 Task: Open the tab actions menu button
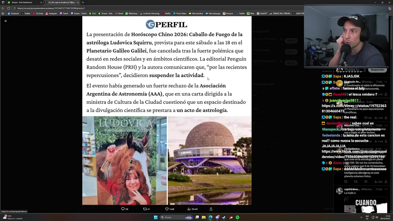point(3,2)
